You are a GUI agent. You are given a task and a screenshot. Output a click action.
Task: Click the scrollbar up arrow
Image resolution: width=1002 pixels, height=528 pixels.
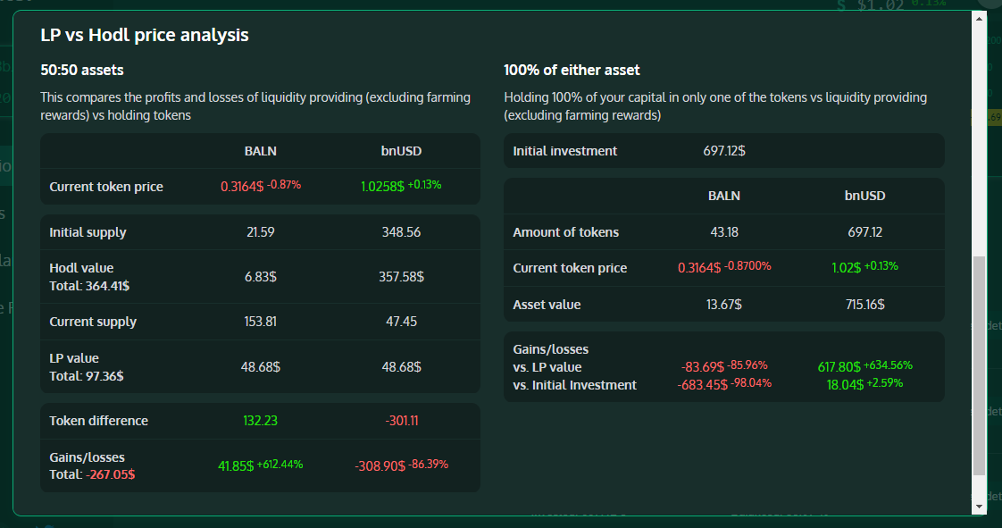coord(980,19)
